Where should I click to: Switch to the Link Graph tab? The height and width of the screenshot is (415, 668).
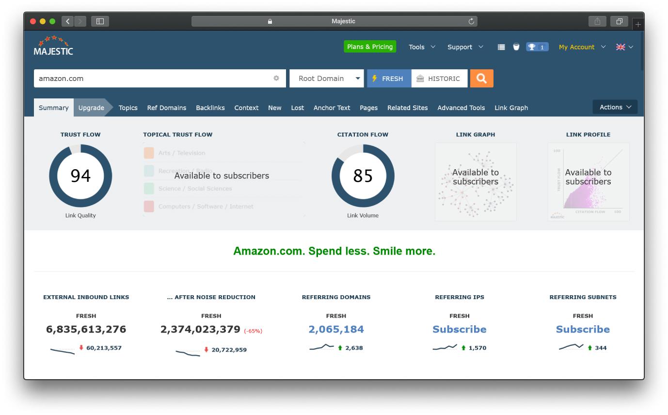pyautogui.click(x=511, y=108)
